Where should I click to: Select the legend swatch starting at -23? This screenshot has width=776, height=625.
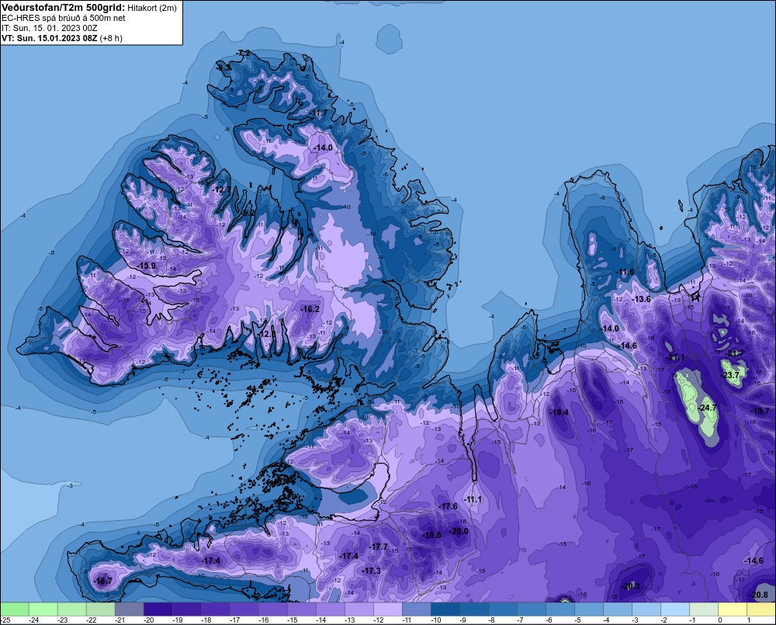pyautogui.click(x=71, y=609)
